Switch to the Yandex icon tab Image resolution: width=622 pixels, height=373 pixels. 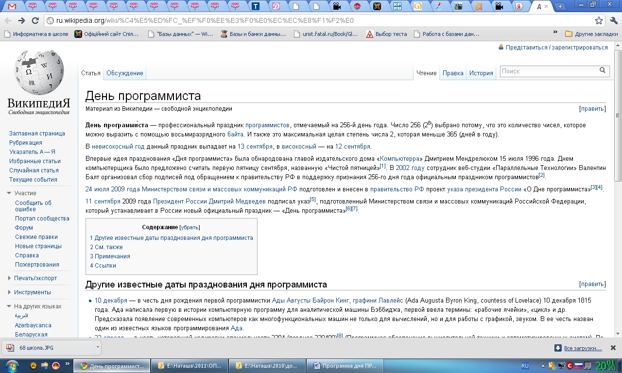coord(519,6)
